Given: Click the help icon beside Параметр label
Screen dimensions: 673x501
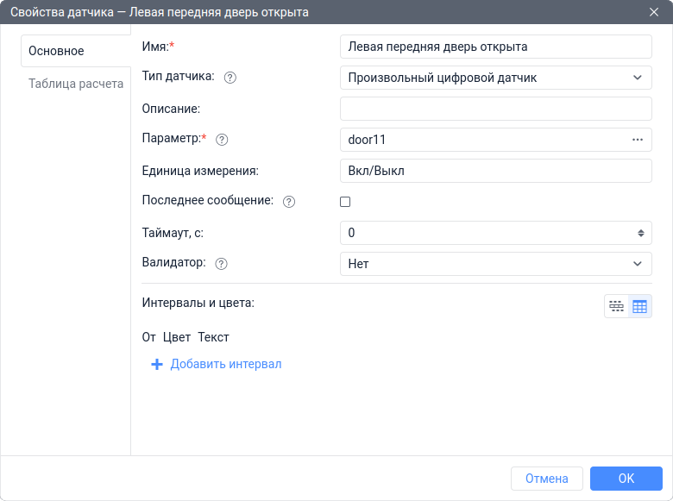Looking at the screenshot, I should (222, 140).
